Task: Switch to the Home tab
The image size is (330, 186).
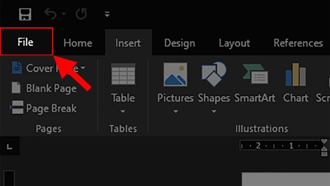Action: point(77,43)
